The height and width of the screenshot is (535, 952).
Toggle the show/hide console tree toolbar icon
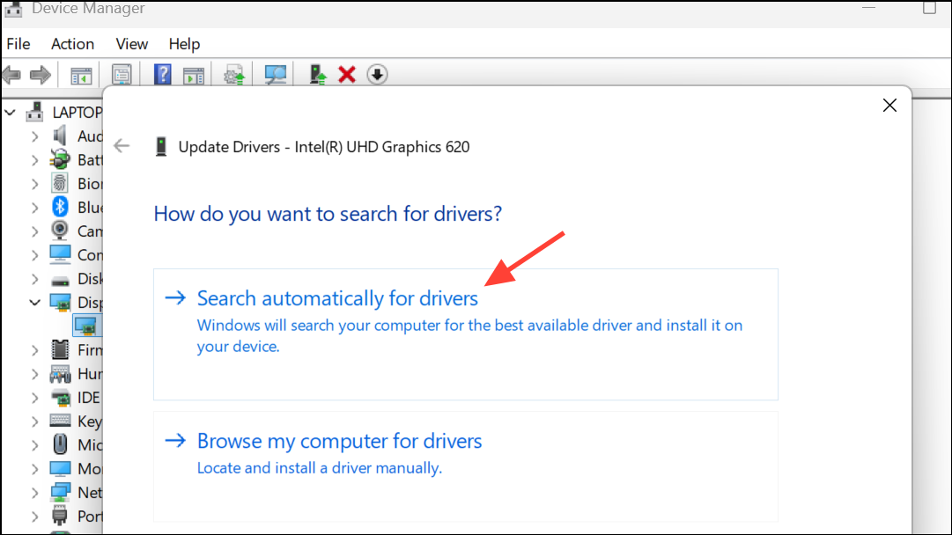point(81,76)
